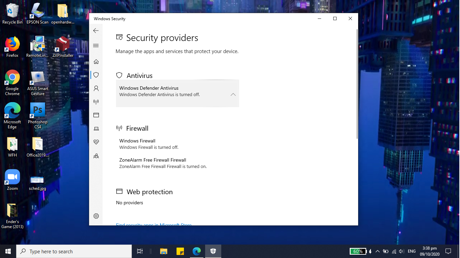Open App & browser control in the sidebar
Viewport: 460px width, 258px height.
96,115
